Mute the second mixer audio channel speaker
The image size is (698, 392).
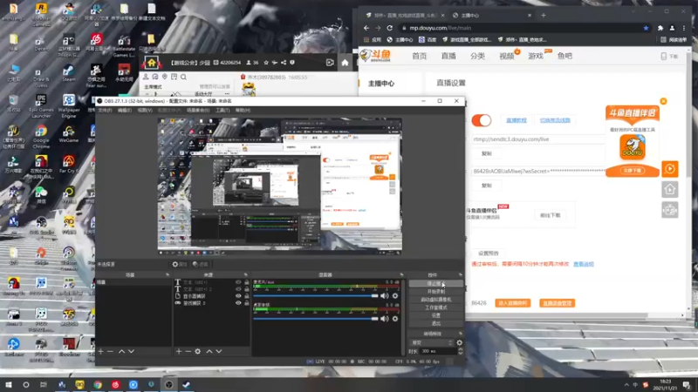coord(385,319)
